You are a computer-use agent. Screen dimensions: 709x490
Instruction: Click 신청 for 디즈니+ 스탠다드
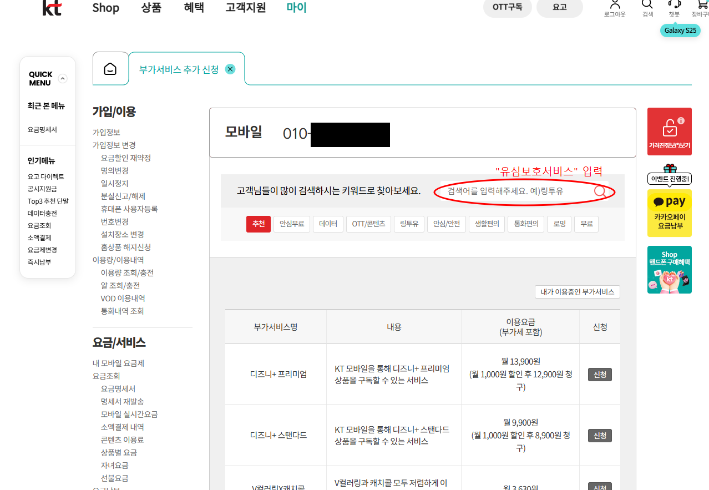point(600,436)
